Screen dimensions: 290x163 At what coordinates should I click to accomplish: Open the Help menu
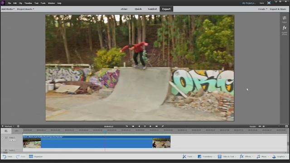(59, 3)
